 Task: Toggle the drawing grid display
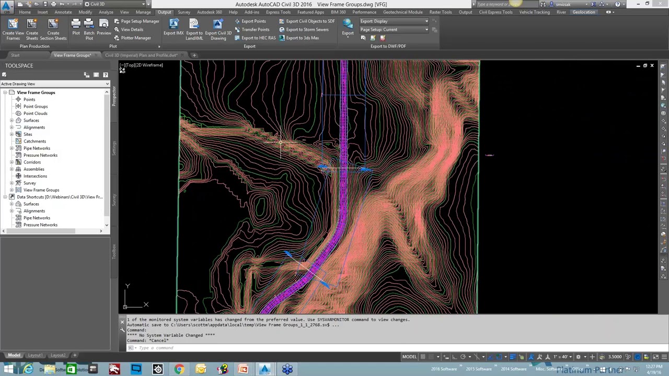click(x=423, y=357)
